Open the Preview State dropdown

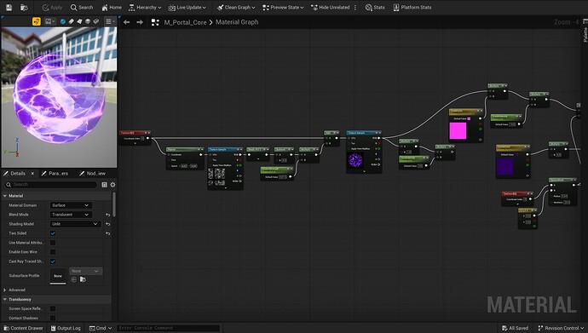pyautogui.click(x=283, y=7)
